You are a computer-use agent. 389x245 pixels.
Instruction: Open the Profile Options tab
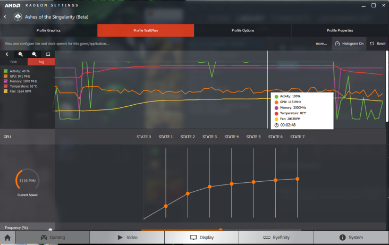pos(243,30)
